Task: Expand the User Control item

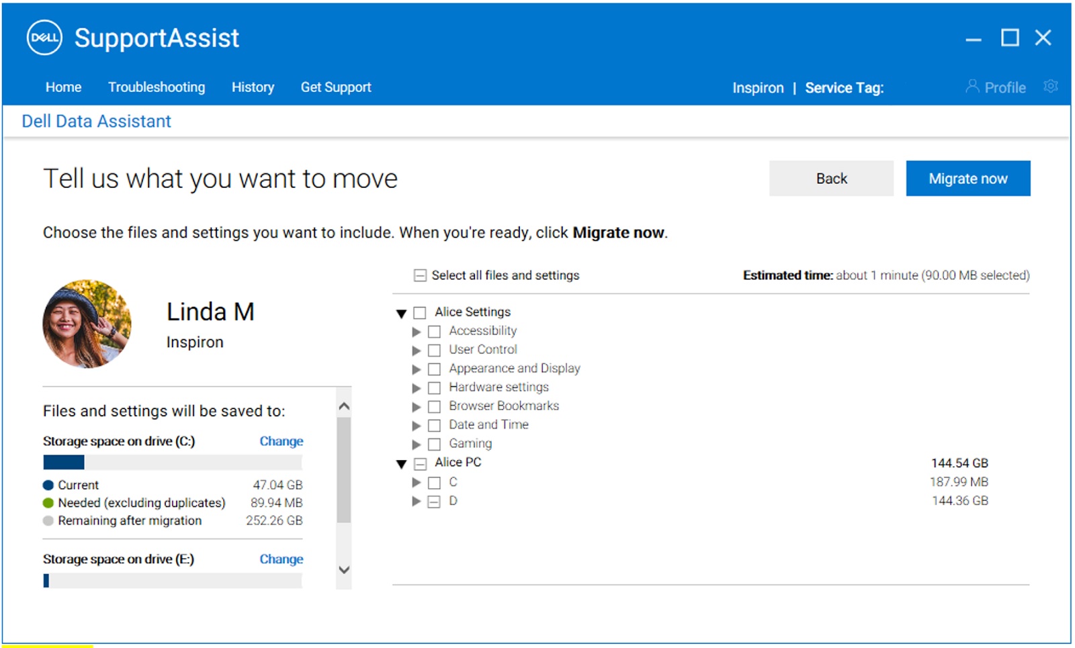Action: click(x=417, y=350)
